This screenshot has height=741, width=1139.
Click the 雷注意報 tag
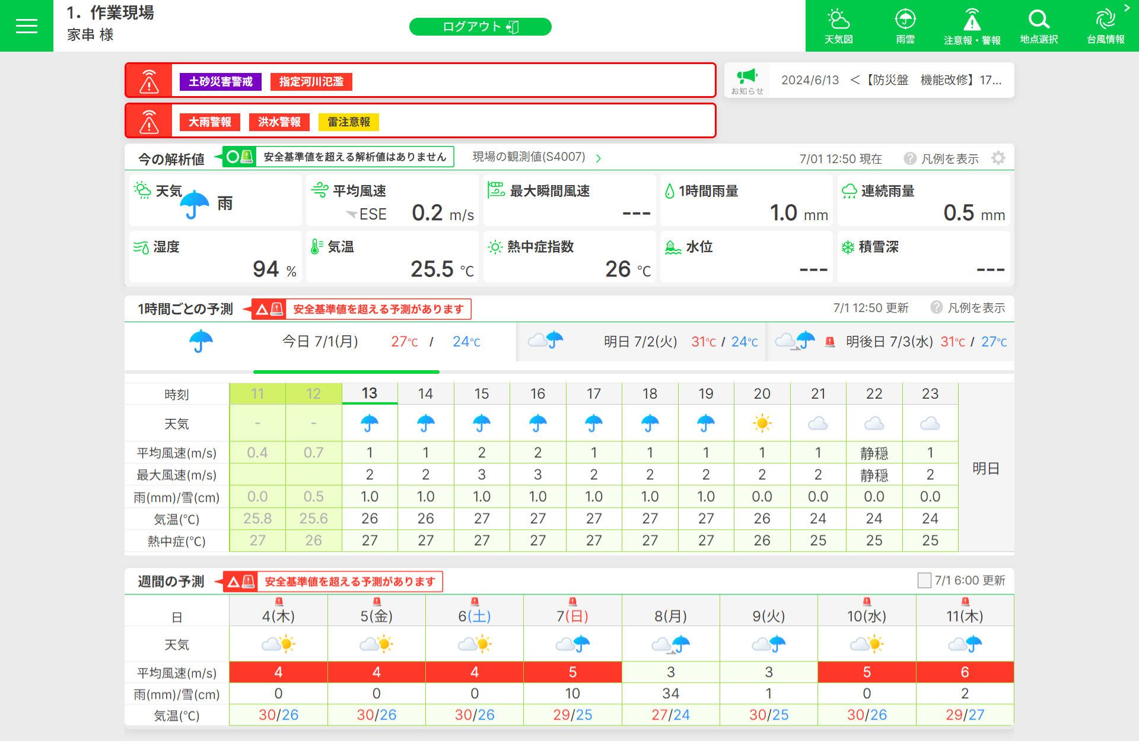point(349,122)
